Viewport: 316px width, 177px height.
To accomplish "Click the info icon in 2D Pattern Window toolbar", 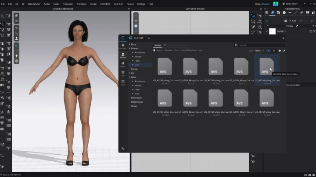I will tap(136, 26).
